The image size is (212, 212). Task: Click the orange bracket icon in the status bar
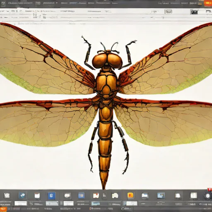(90, 209)
